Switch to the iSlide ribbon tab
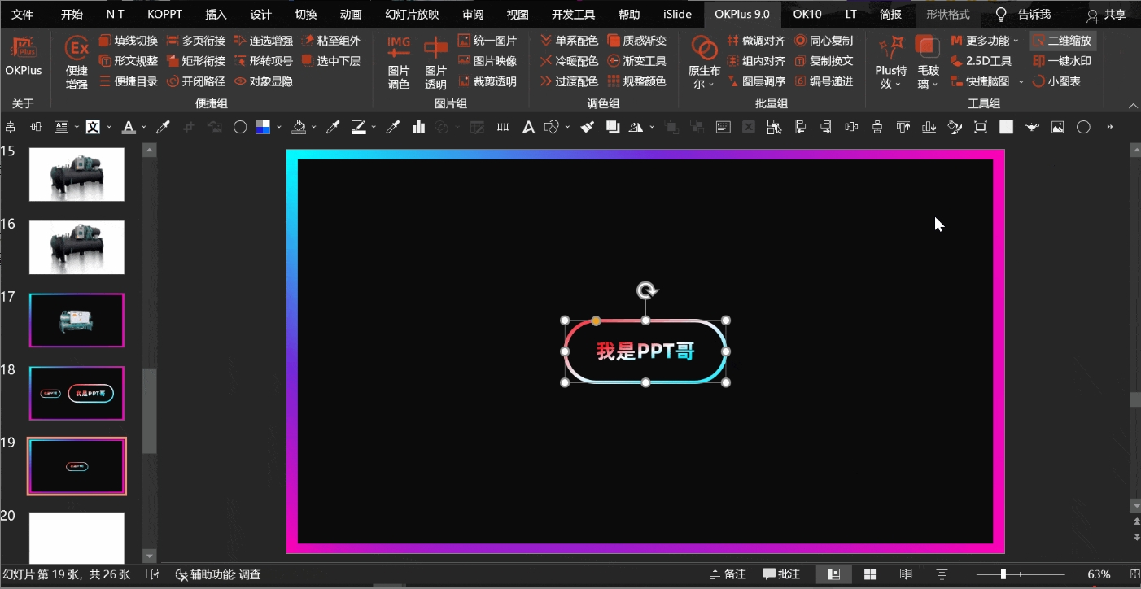Viewport: 1141px width, 589px height. [677, 15]
